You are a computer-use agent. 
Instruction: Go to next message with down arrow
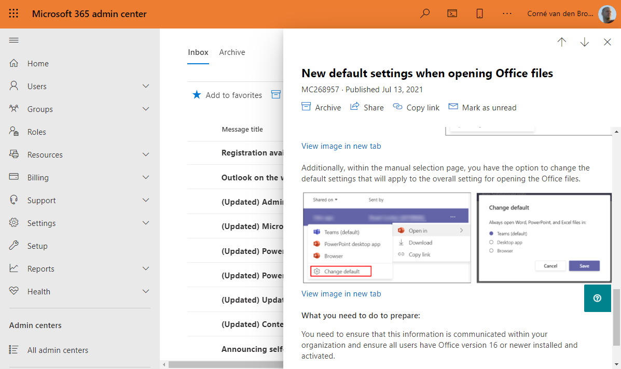click(585, 42)
